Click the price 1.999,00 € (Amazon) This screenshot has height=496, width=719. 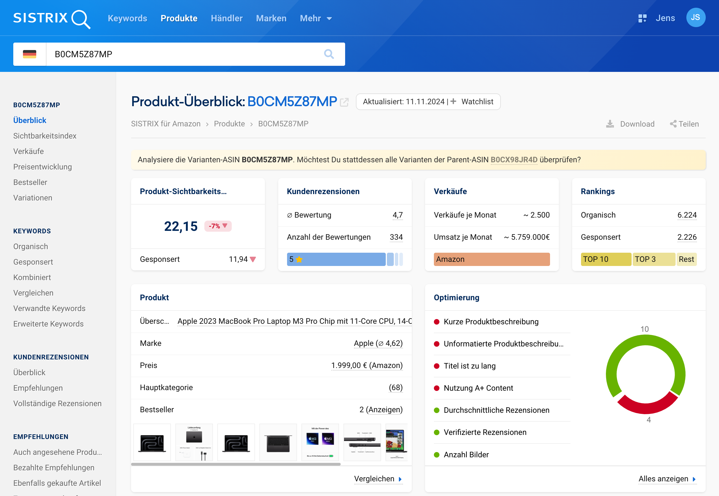(x=367, y=365)
